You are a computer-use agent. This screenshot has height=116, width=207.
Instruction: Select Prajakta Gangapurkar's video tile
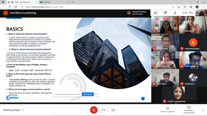179,95
